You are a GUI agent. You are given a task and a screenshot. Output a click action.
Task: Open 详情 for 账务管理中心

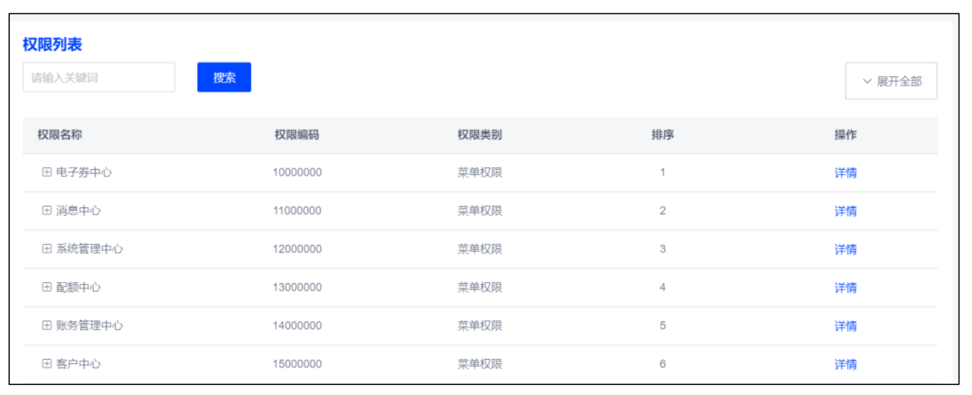(x=845, y=325)
